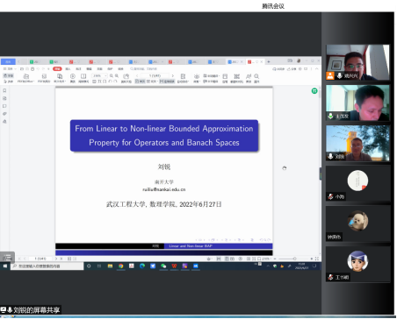Viewport: 397px width, 319px height.
Task: Click the new tab plus button
Action: (269, 61)
